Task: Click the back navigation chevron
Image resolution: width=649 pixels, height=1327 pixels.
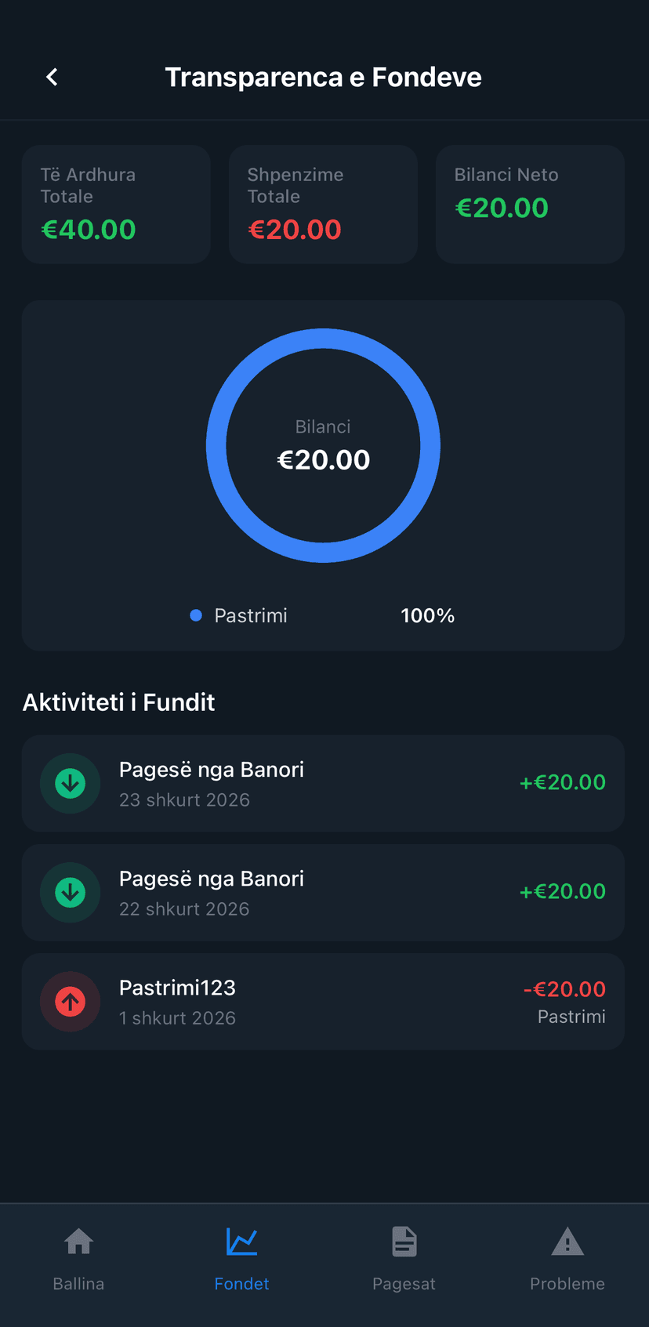Action: [51, 76]
